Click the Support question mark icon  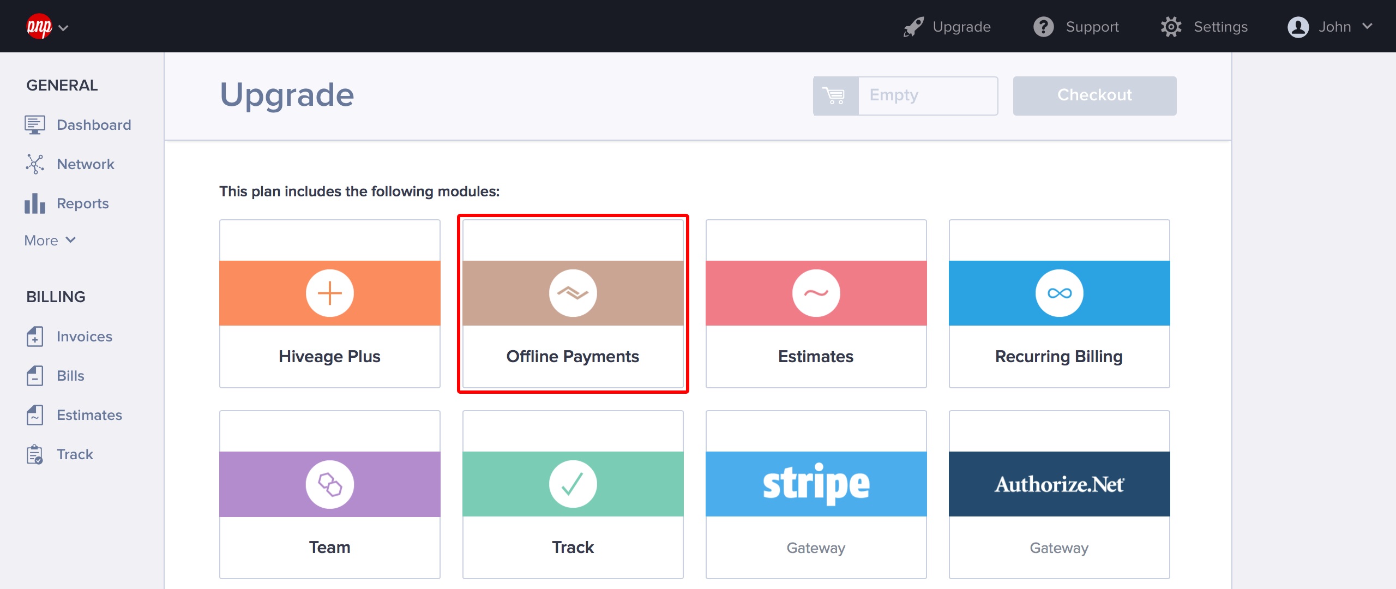point(1043,27)
